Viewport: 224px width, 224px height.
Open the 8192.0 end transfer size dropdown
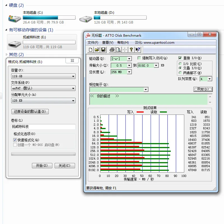click(156, 66)
